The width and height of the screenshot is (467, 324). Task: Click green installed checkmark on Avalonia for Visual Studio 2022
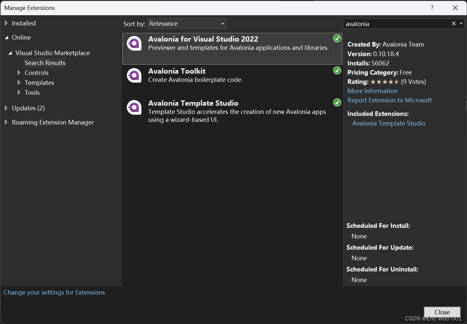point(337,38)
